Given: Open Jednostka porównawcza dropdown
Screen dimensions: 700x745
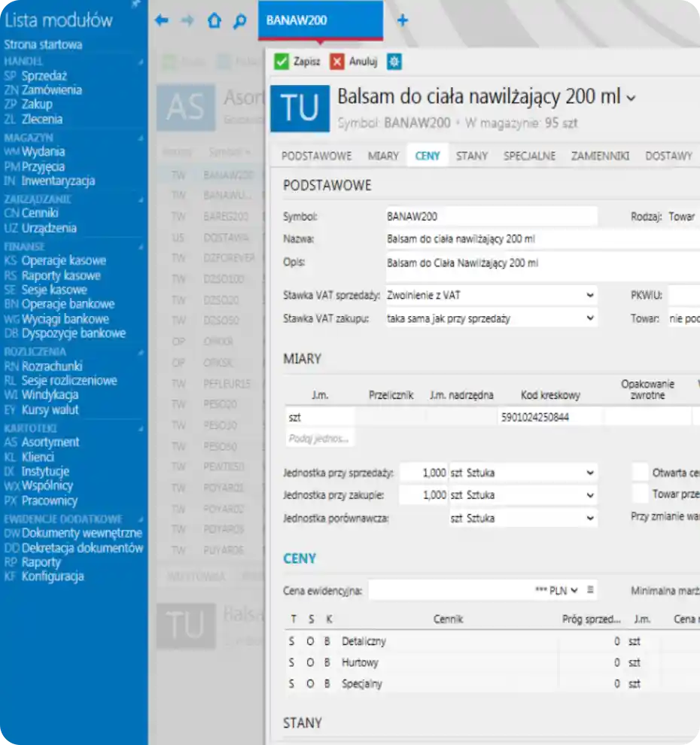Looking at the screenshot, I should click(x=590, y=518).
